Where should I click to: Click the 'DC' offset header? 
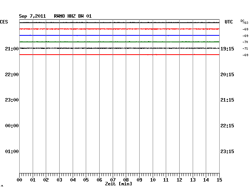coord(242,21)
